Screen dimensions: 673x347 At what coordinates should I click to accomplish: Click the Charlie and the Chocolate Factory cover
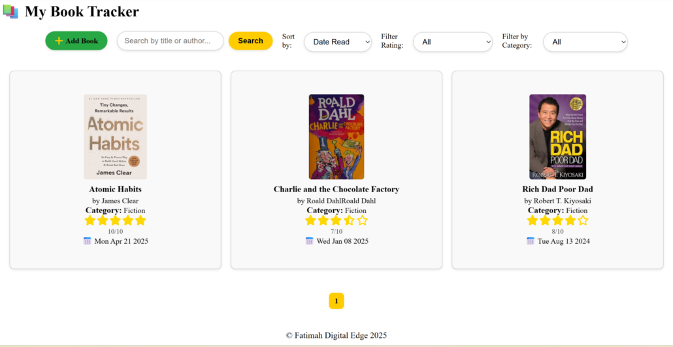coord(336,137)
